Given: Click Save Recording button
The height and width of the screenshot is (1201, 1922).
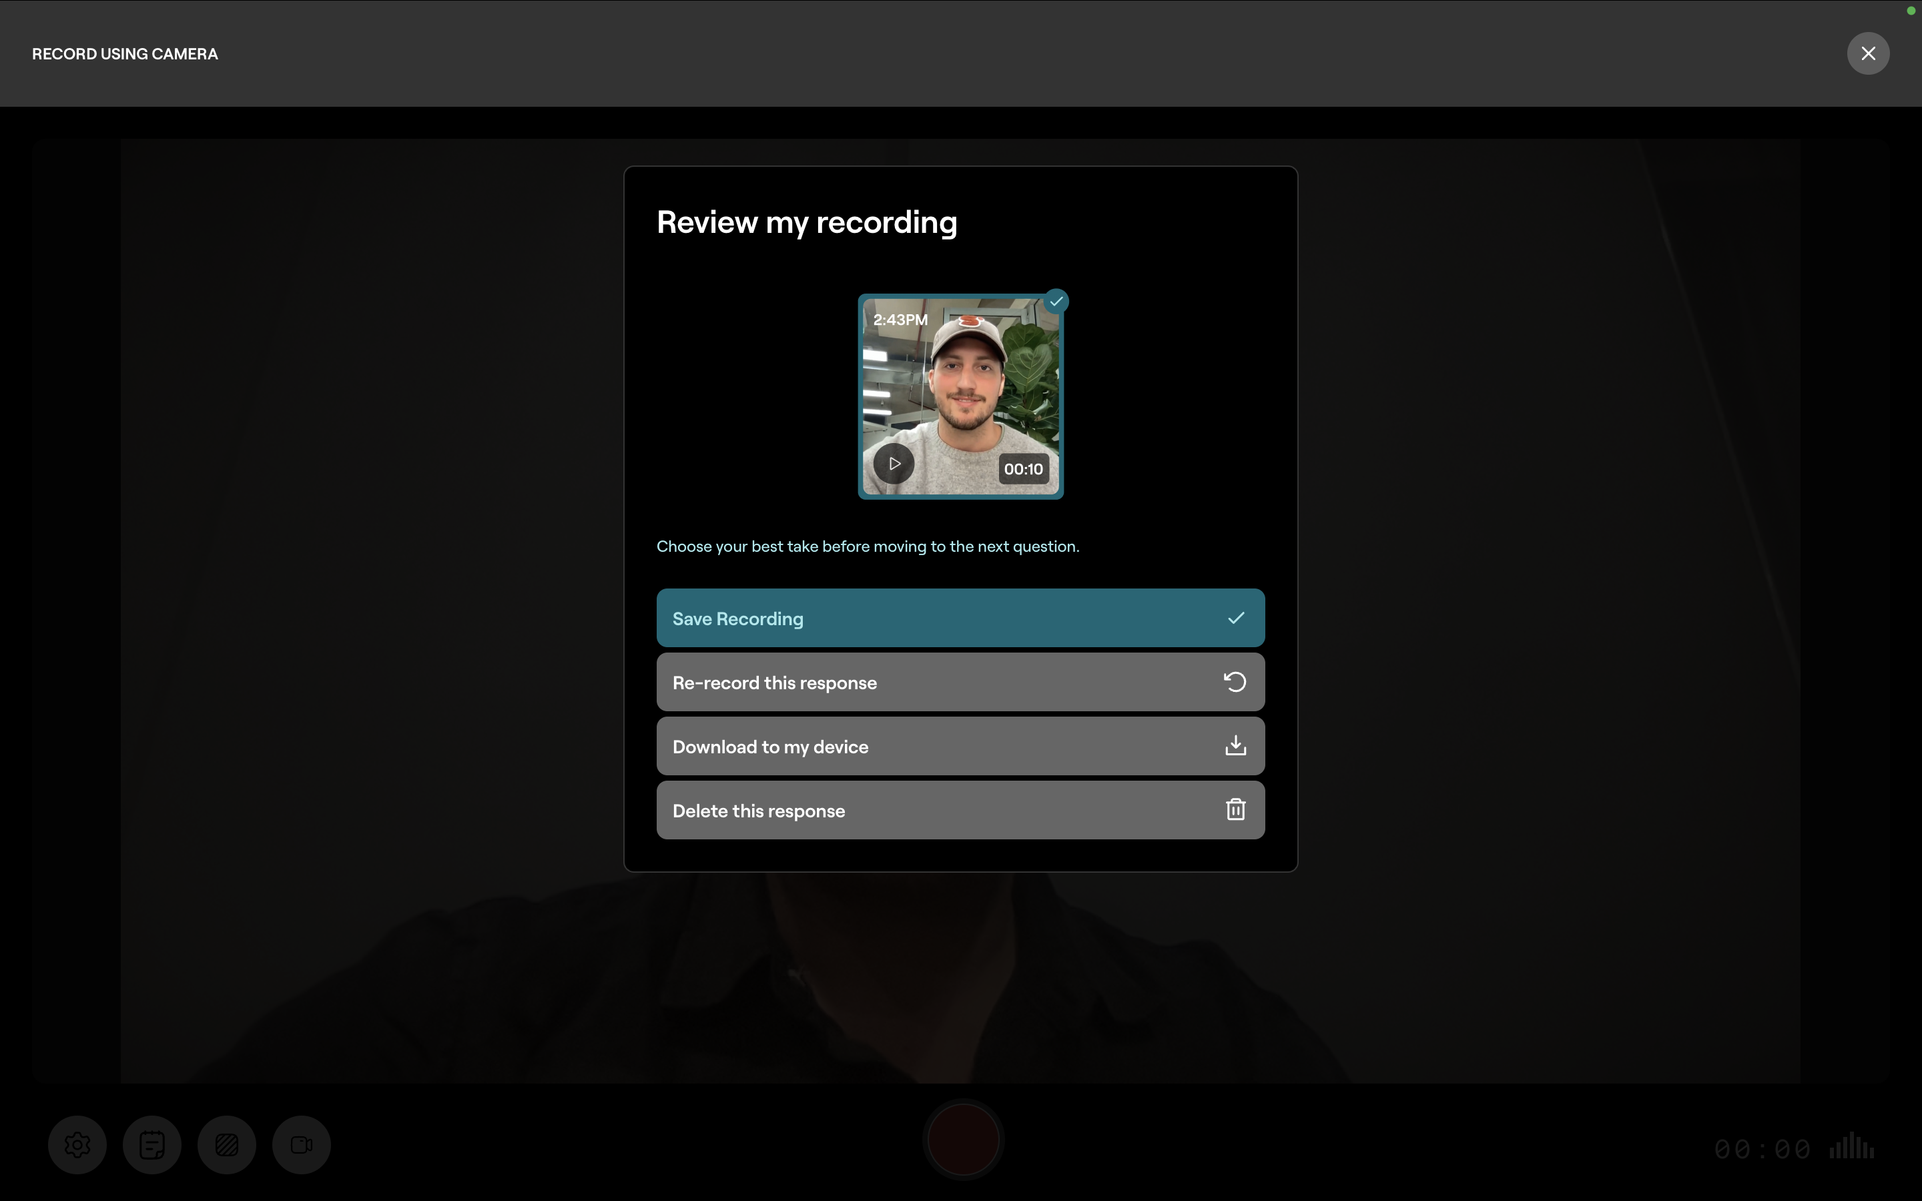Looking at the screenshot, I should tap(960, 618).
